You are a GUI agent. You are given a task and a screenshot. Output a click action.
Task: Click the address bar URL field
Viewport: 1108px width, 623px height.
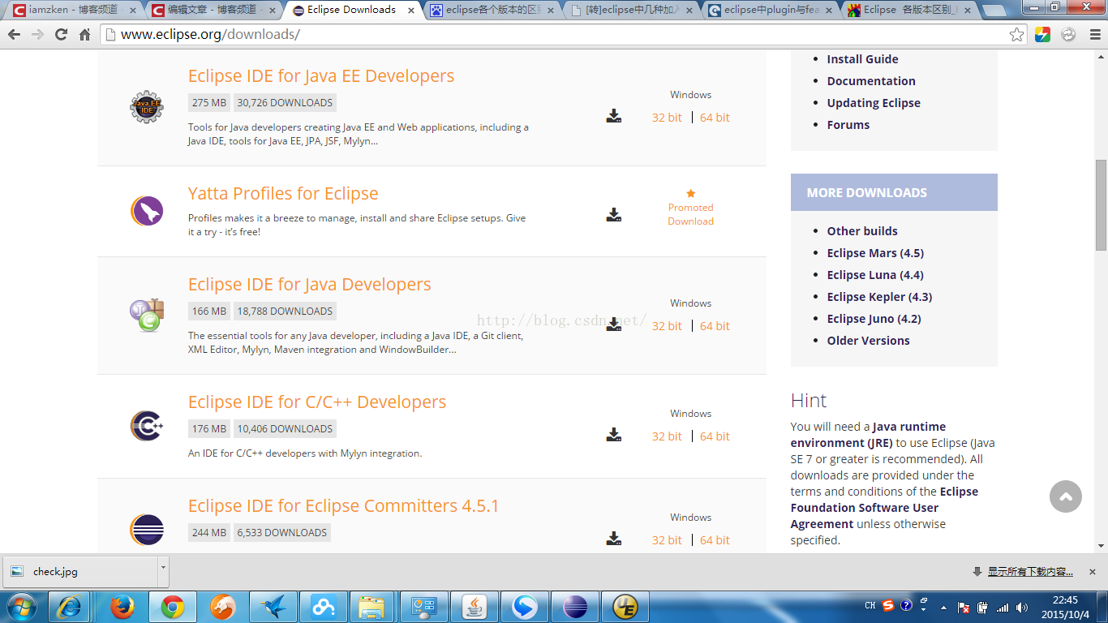[553, 35]
